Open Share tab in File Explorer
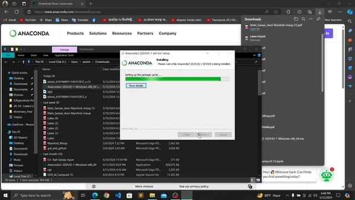 [34, 55]
